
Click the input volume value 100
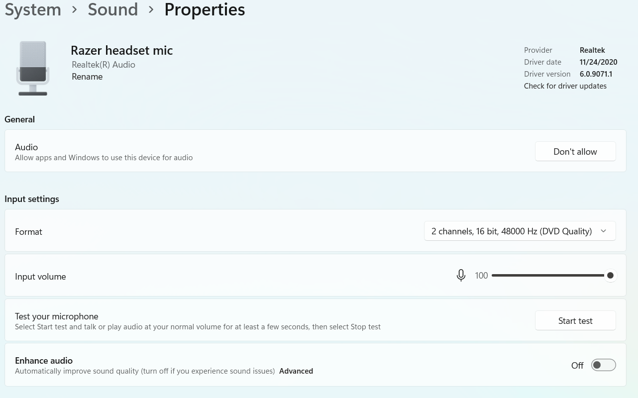click(481, 276)
